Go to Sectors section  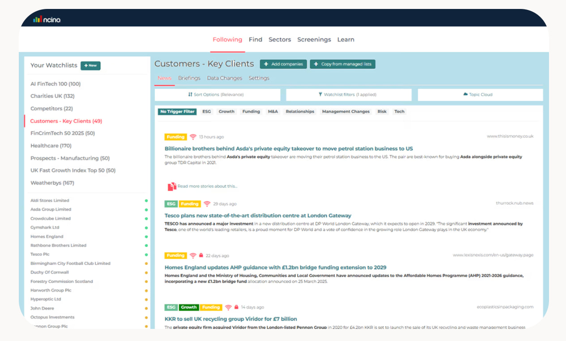click(x=280, y=39)
